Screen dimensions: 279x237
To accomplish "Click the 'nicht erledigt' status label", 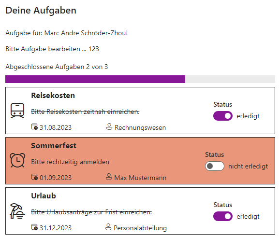I will [248, 167].
